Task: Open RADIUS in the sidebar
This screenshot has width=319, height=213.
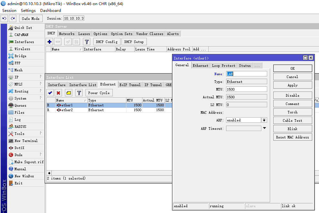Action: pyautogui.click(x=20, y=127)
